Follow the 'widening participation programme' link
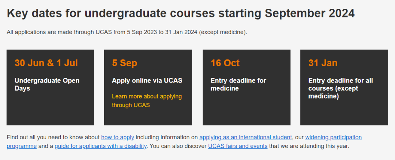Viewport: 395px width, 160px height. coord(333,137)
